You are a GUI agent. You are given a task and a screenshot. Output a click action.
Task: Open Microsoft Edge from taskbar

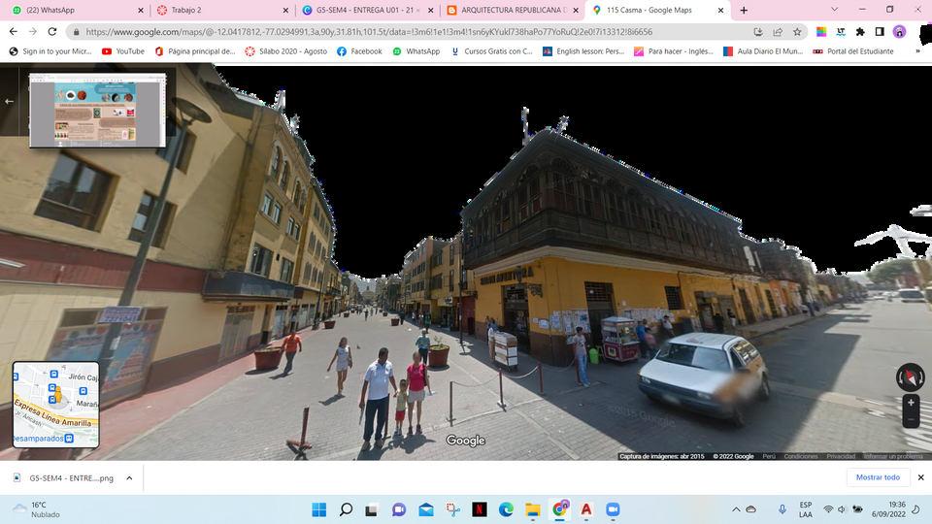pyautogui.click(x=507, y=509)
